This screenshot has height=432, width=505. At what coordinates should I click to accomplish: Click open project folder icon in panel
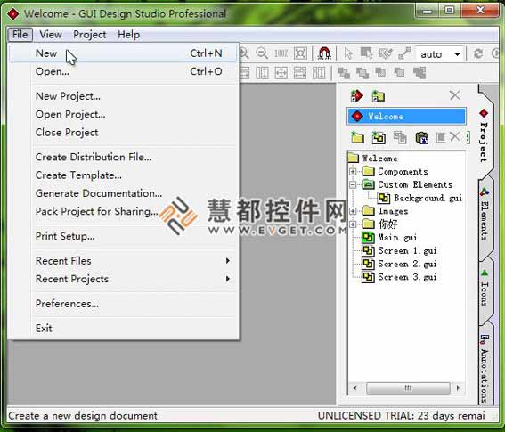click(379, 95)
